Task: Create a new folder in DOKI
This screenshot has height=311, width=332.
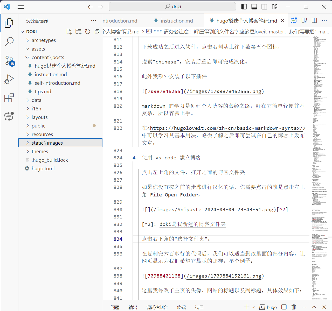Action: [78, 32]
